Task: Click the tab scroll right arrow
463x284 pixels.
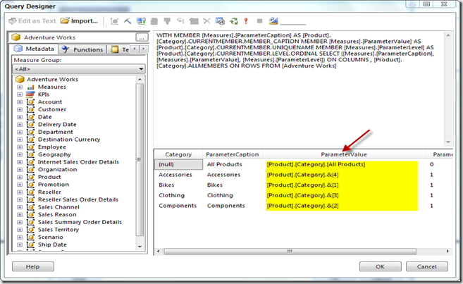Action: coord(144,49)
